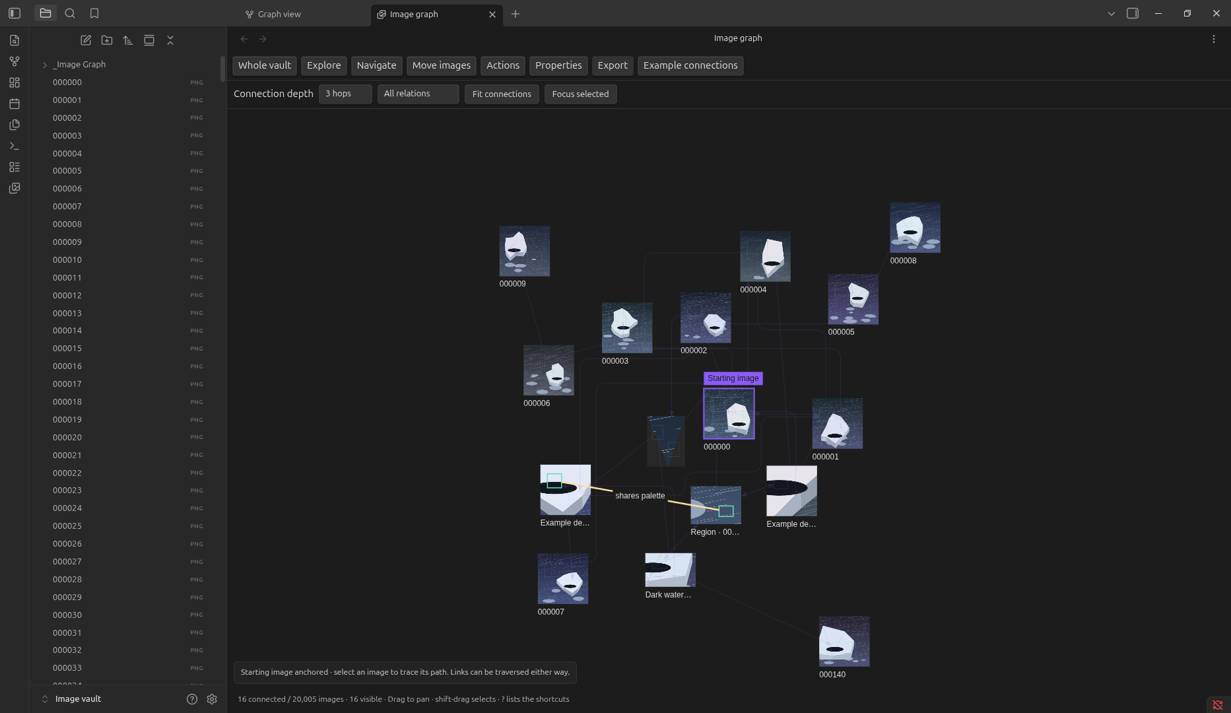Switch to the Graph view tab
Image resolution: width=1231 pixels, height=713 pixels.
273,14
